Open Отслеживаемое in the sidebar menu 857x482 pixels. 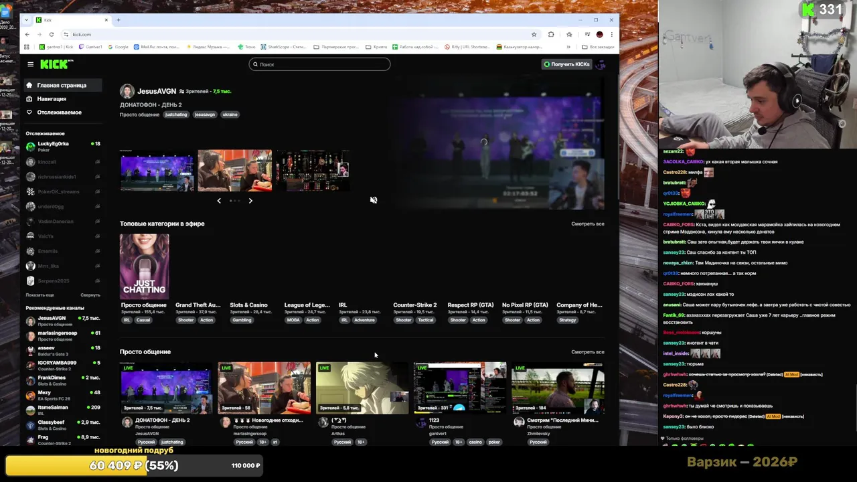pyautogui.click(x=59, y=112)
